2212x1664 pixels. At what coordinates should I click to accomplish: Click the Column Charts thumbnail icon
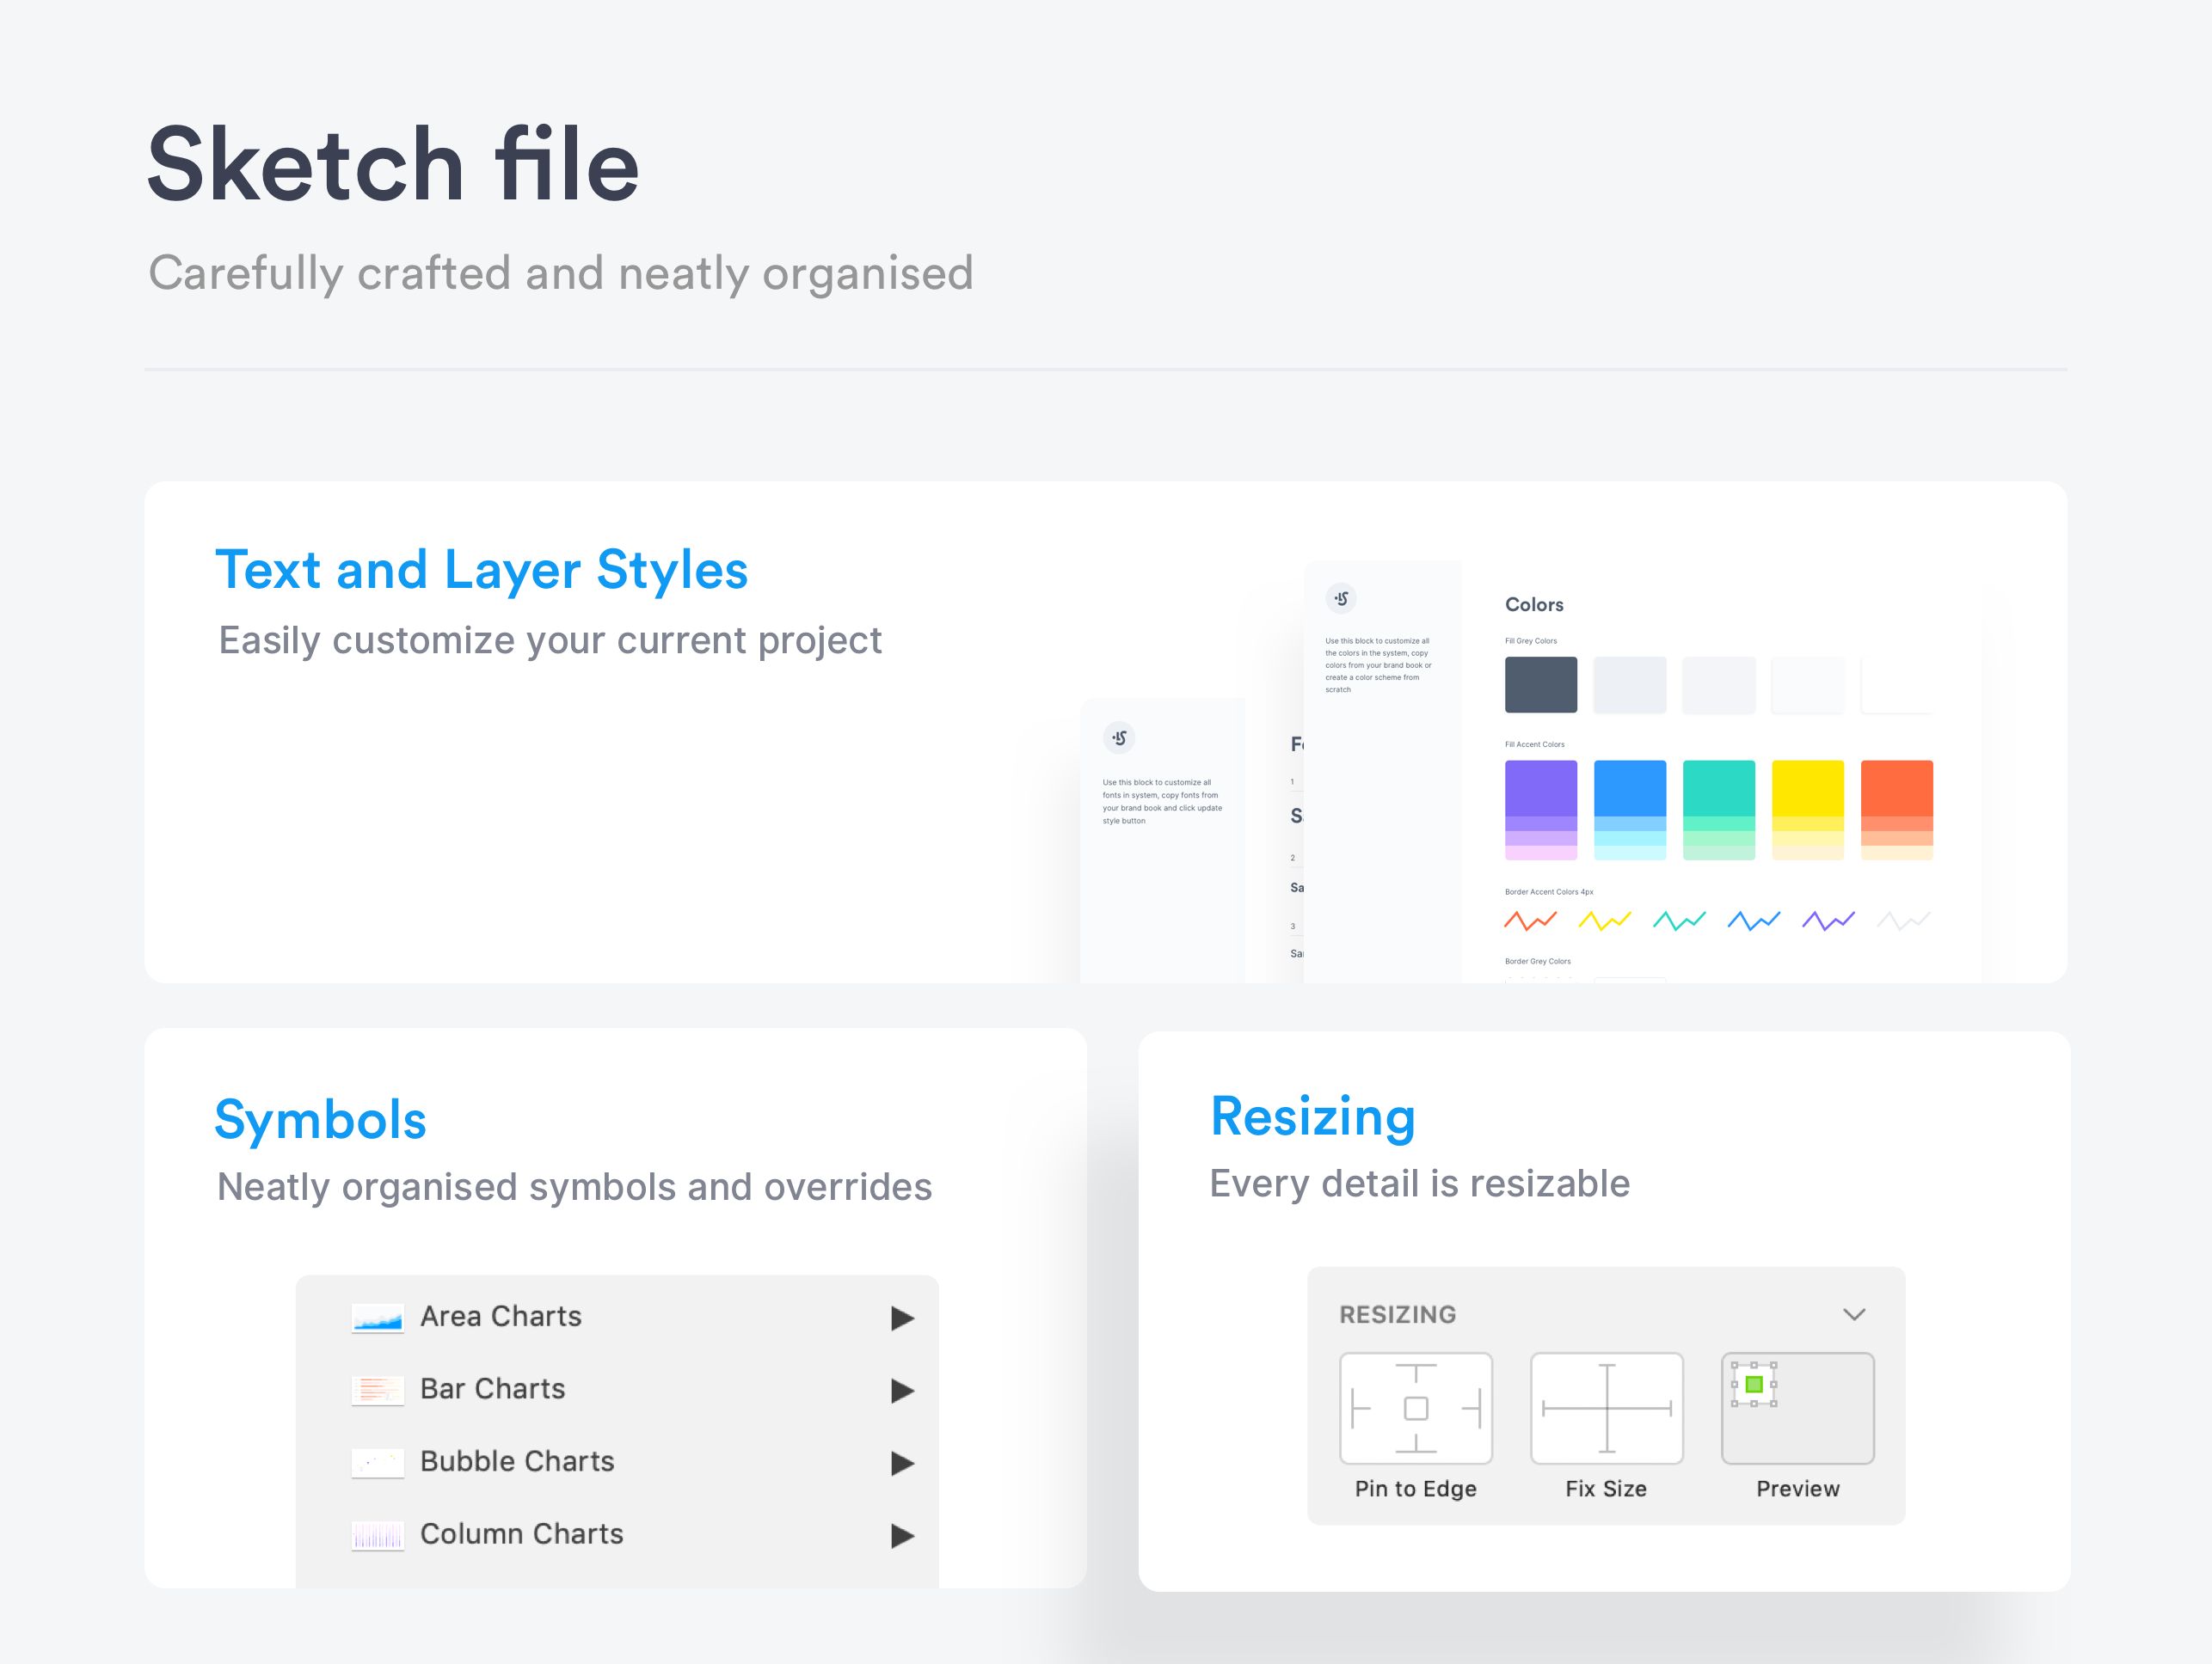(377, 1535)
